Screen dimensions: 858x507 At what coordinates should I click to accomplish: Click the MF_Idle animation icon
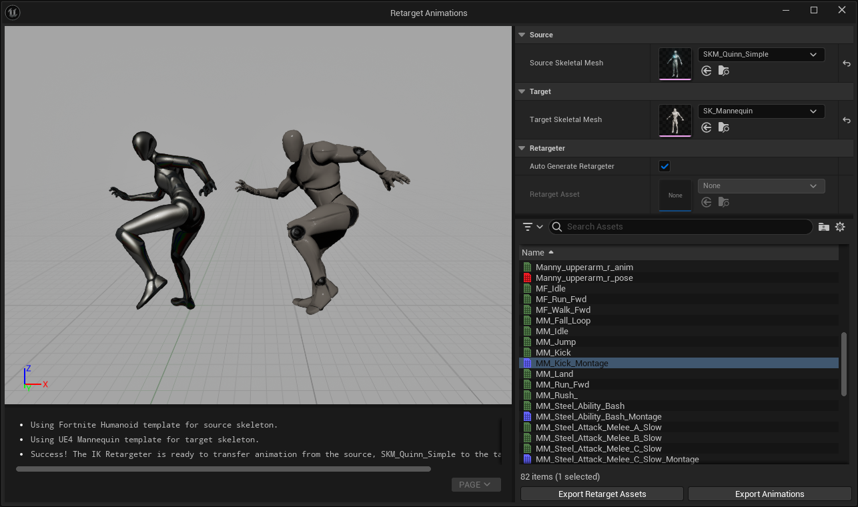(527, 289)
